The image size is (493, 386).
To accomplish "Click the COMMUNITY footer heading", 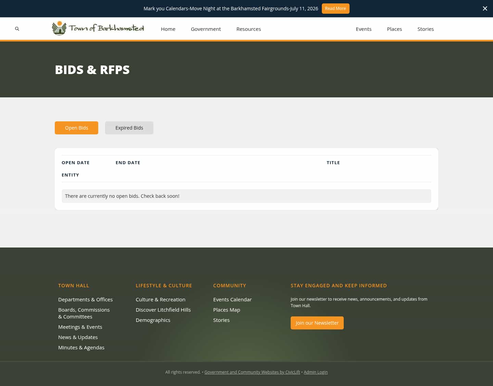I will (x=229, y=286).
